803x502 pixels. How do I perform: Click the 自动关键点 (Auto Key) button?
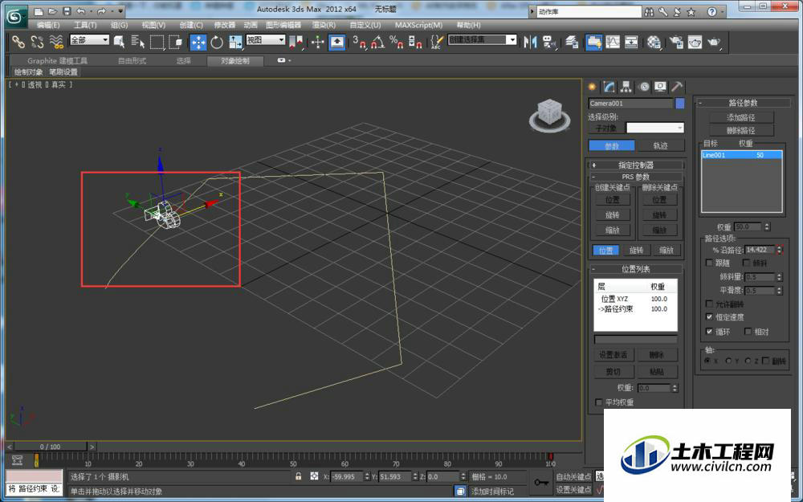pyautogui.click(x=573, y=477)
